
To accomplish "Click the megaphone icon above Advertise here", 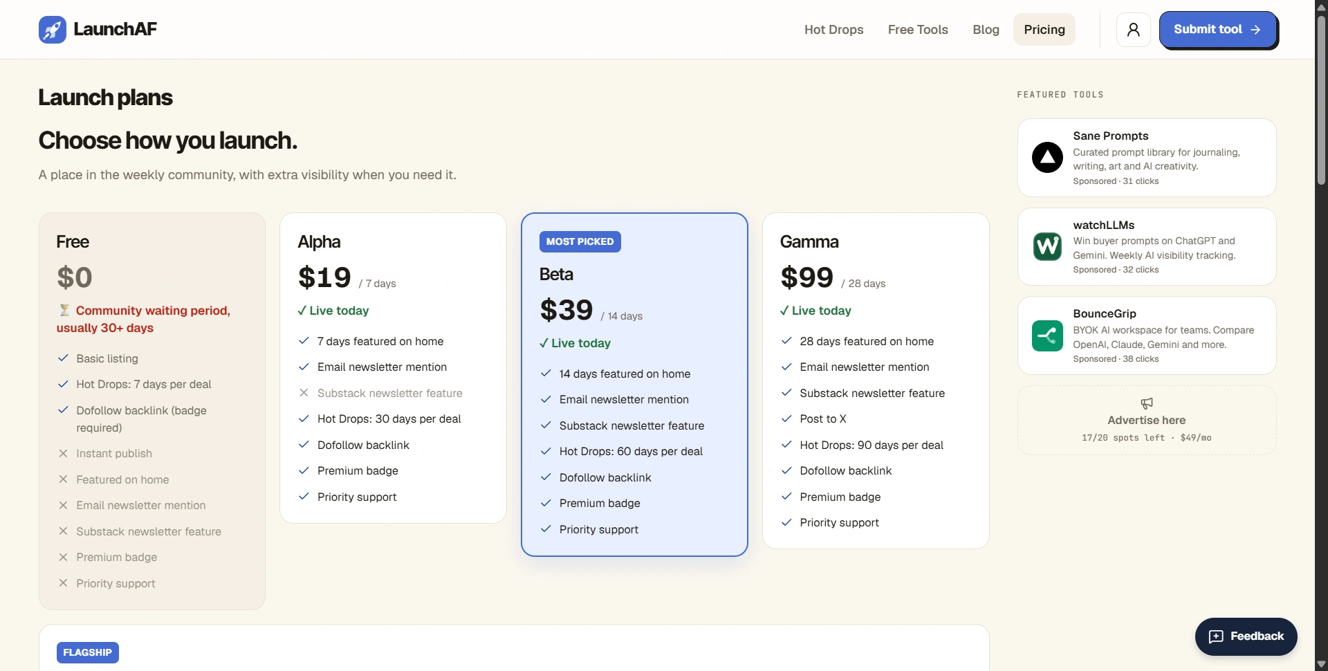I will click(x=1147, y=403).
